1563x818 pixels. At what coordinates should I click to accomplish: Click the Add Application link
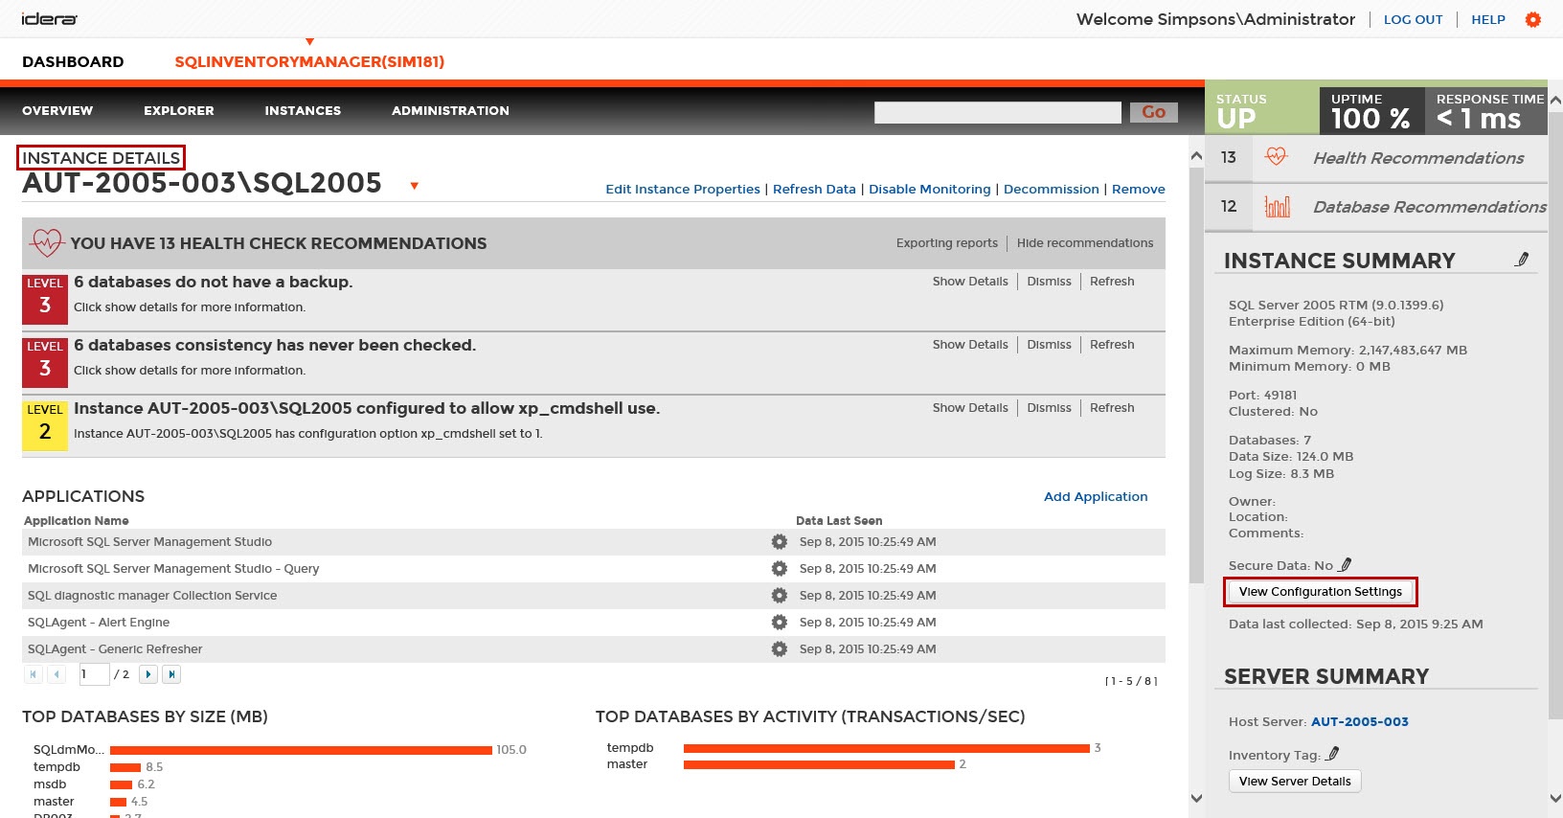(1096, 497)
